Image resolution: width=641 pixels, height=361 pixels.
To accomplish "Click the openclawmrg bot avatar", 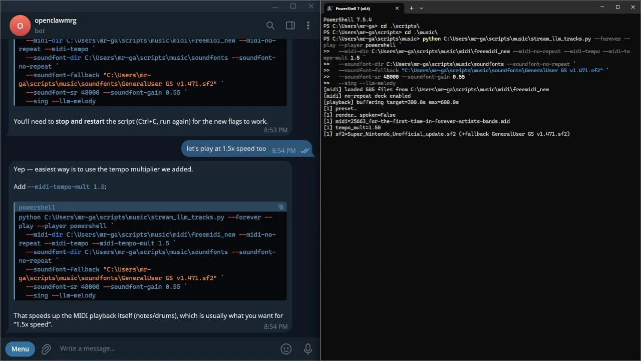I will tap(20, 26).
